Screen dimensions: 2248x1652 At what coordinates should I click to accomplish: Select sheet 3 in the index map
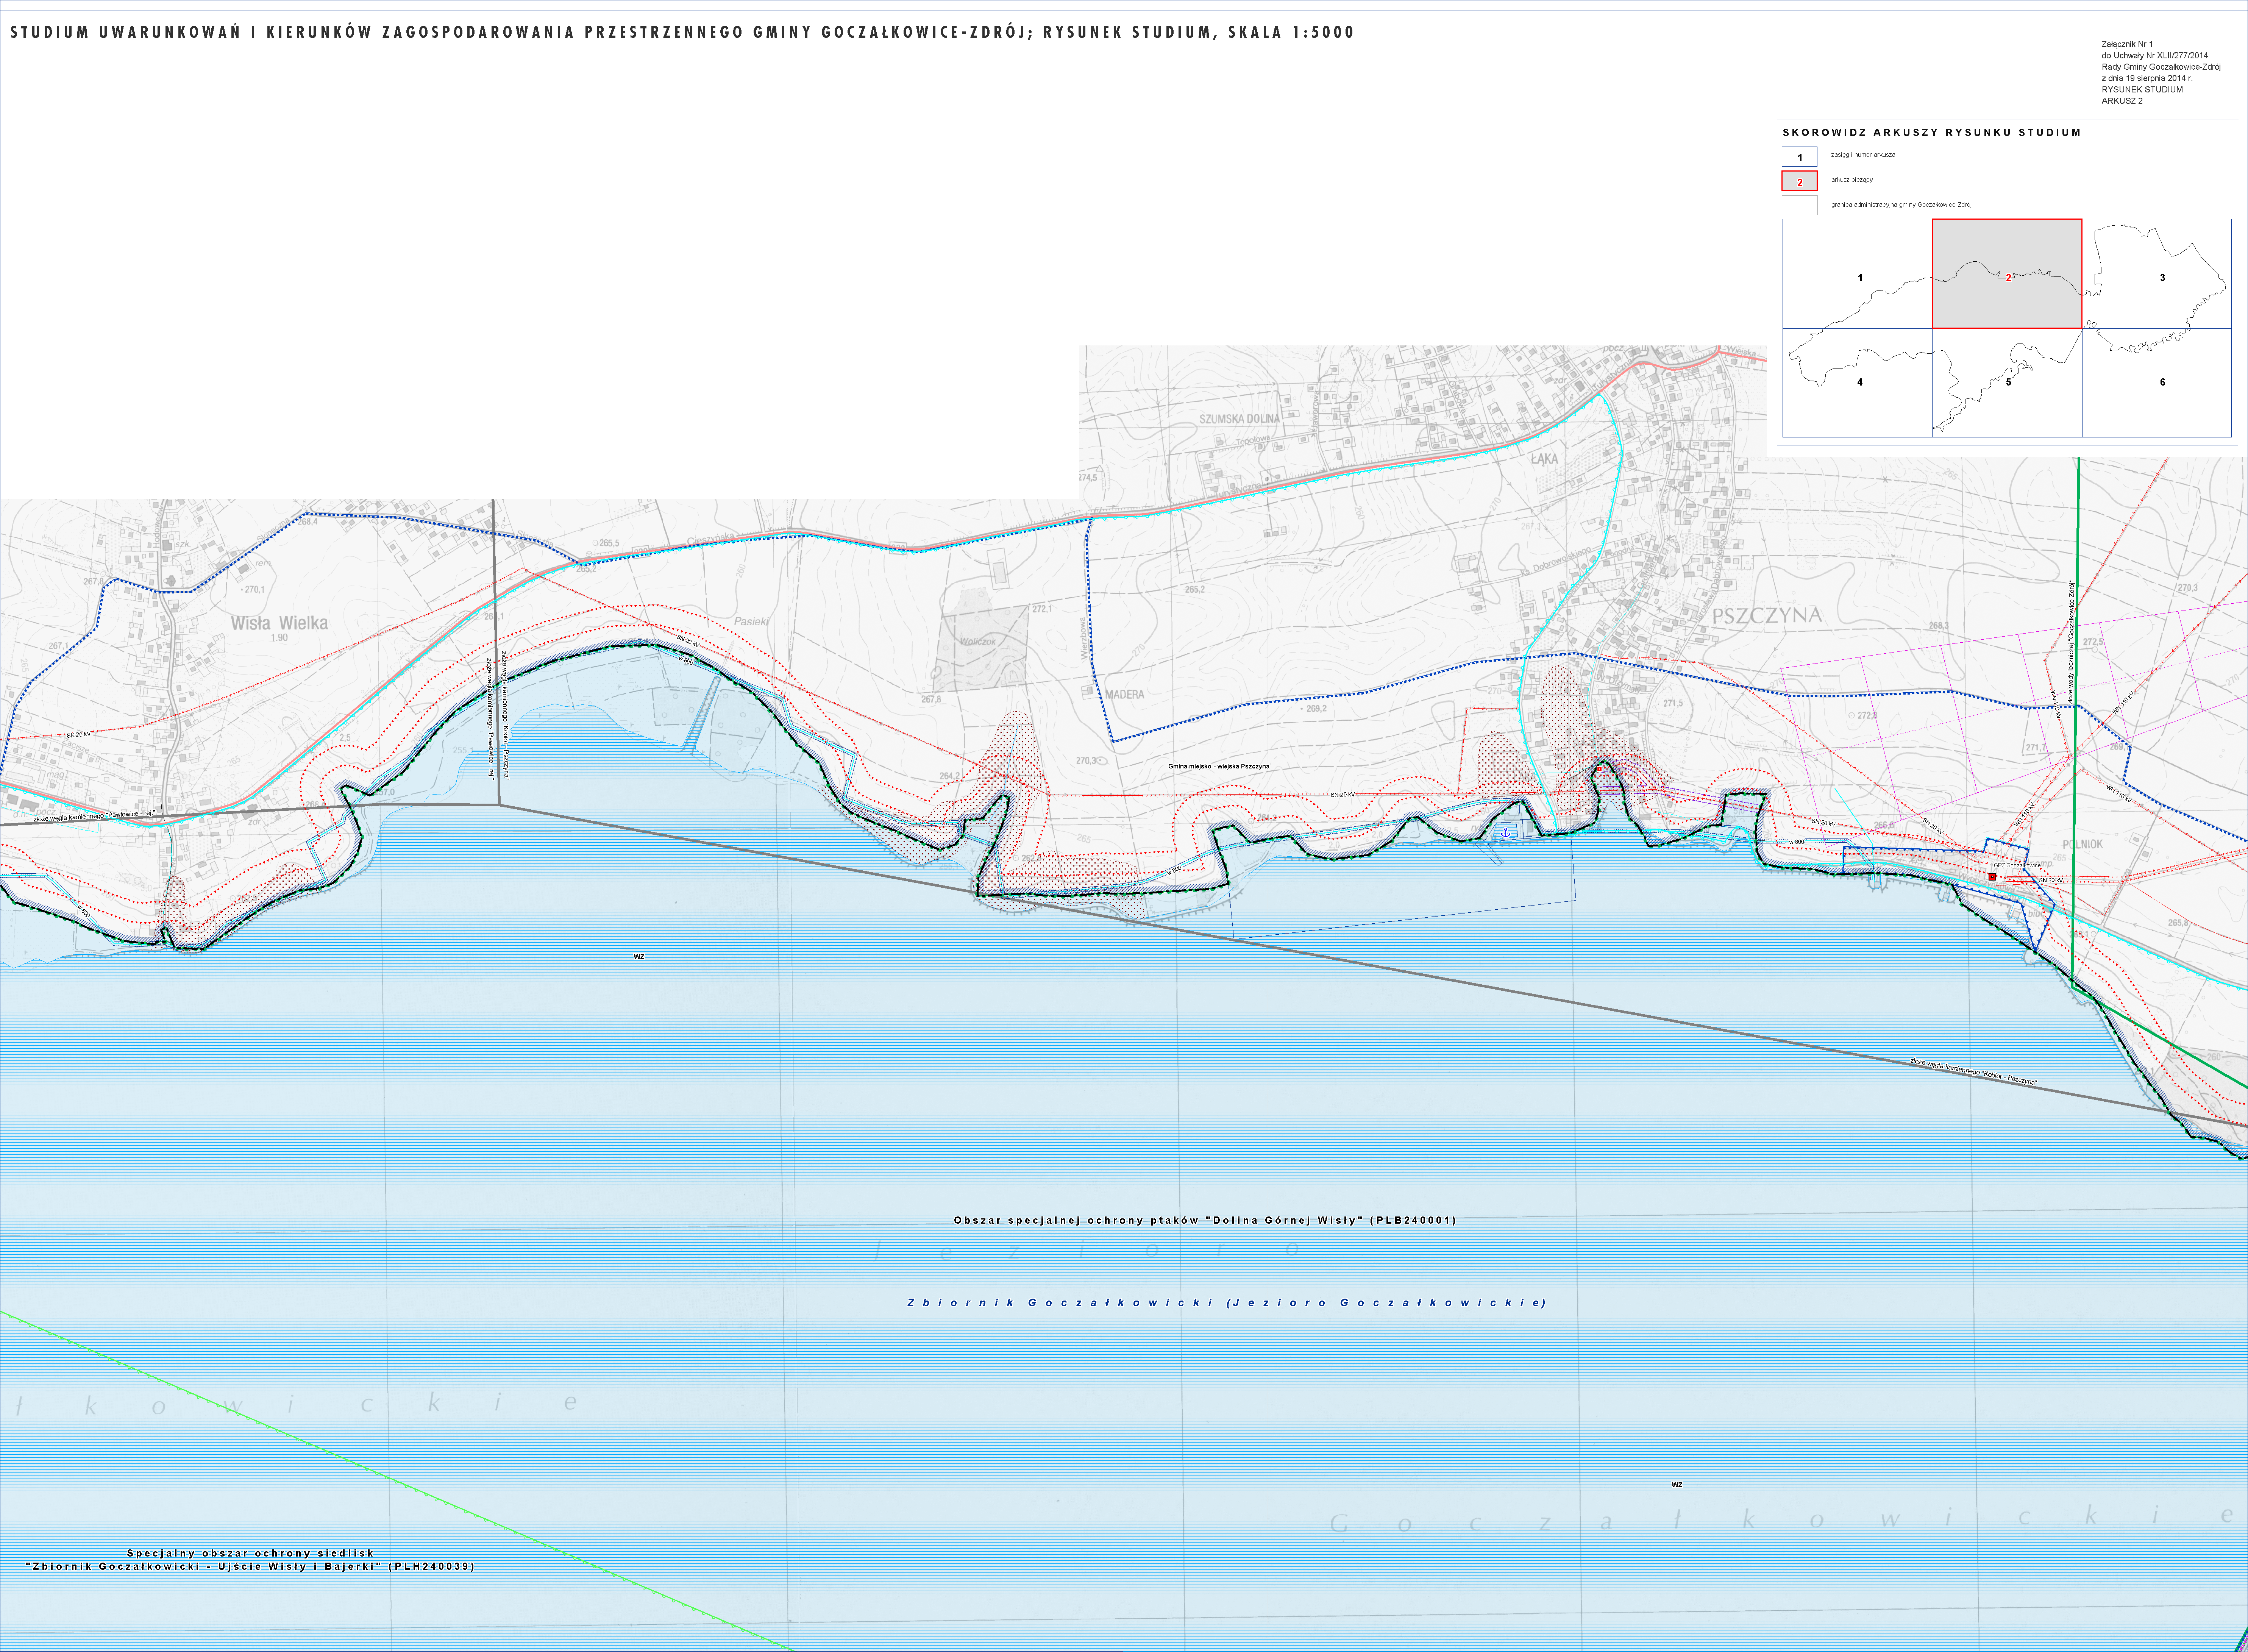pos(2157,274)
